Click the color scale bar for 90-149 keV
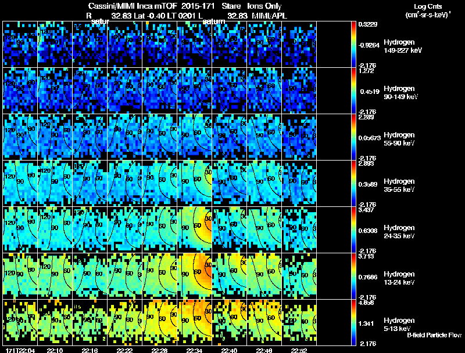This screenshot has height=353, width=465. coord(353,91)
